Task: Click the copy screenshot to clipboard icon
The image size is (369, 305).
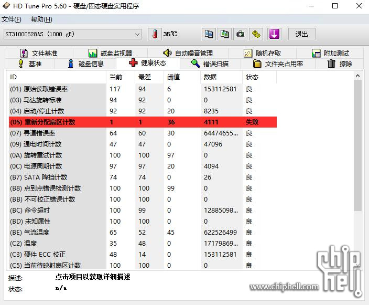Action: coord(224,34)
